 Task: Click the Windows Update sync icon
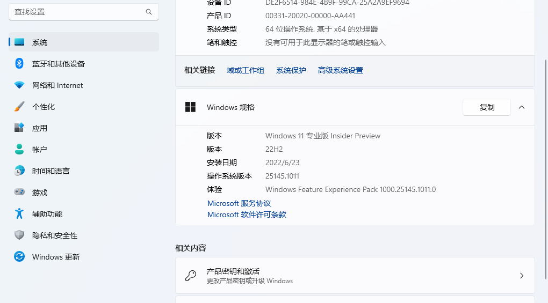(x=19, y=257)
